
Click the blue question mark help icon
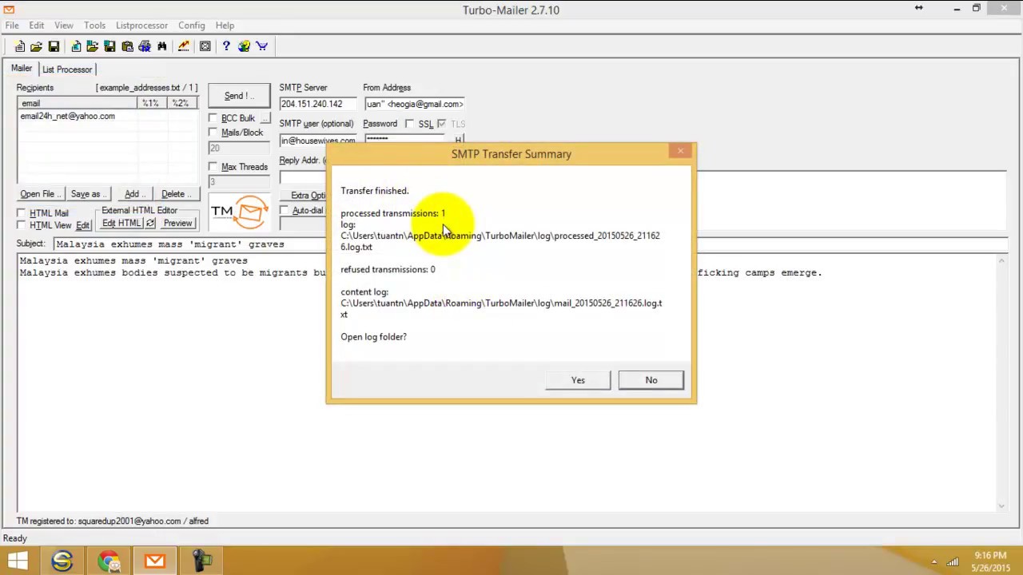[x=226, y=46]
